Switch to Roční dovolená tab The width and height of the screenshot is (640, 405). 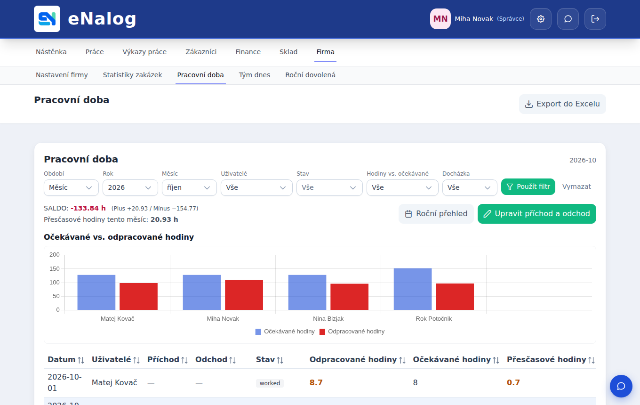pyautogui.click(x=310, y=75)
